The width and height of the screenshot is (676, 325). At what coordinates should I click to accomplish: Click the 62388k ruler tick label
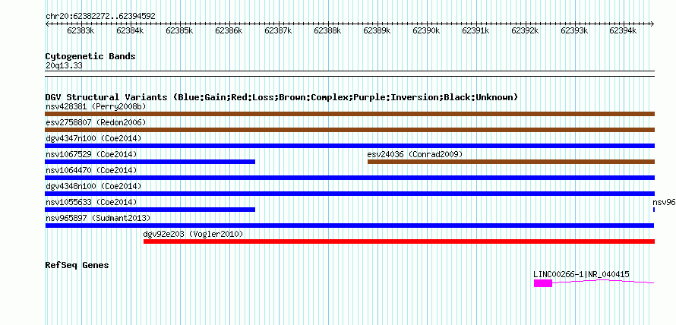click(327, 30)
